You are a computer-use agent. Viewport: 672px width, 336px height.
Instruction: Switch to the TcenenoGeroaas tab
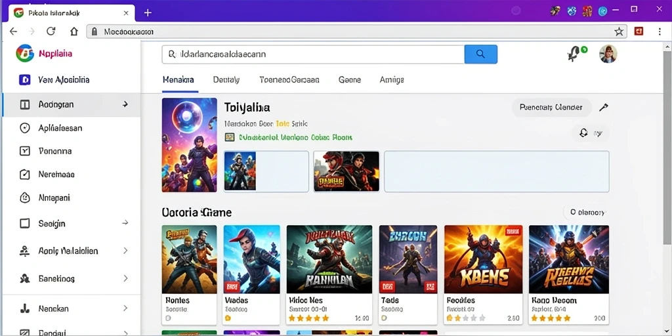[x=289, y=79]
